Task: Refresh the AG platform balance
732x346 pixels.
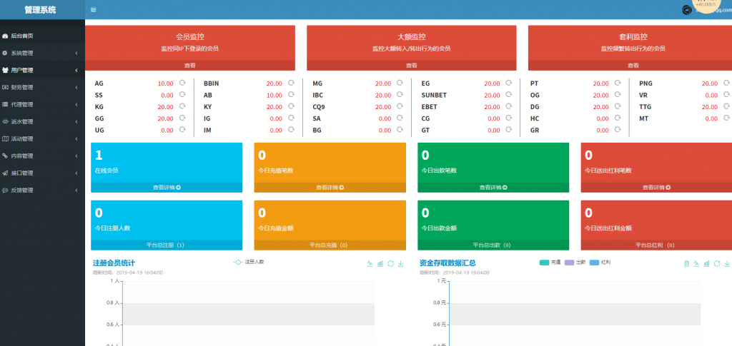Action: point(182,83)
